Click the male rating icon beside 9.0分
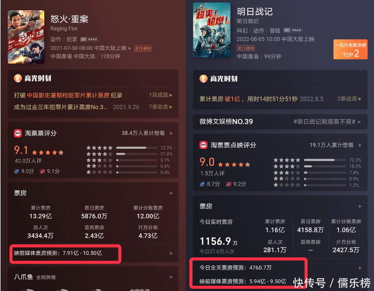Screen dimensions: 374x291 16,171
